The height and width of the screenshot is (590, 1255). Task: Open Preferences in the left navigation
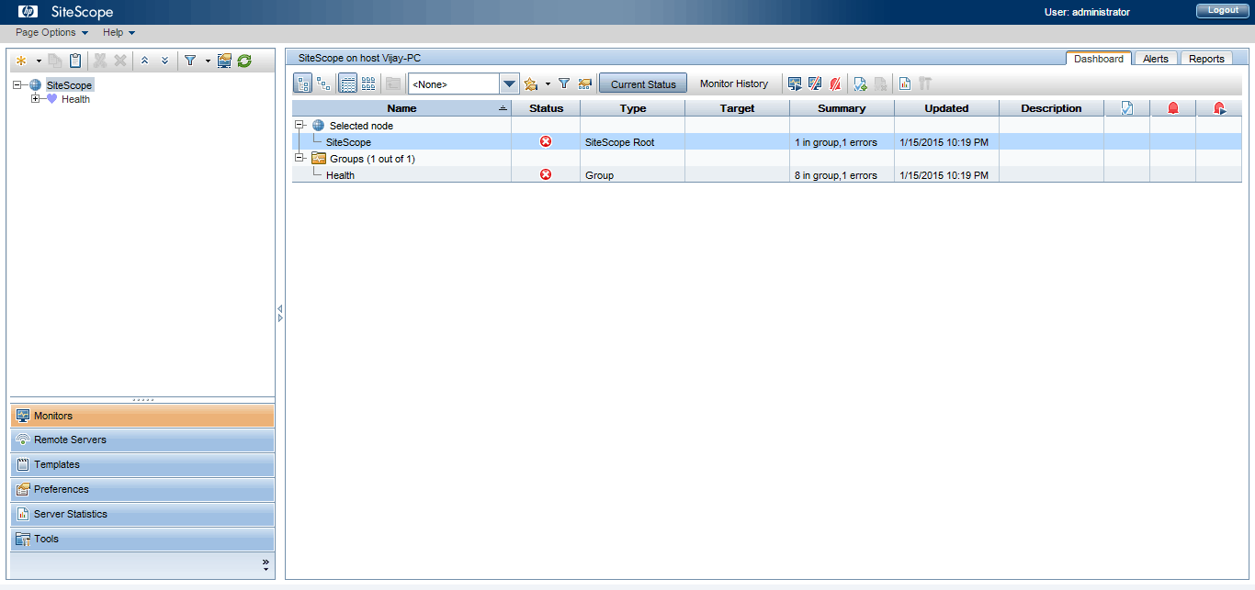(x=142, y=490)
